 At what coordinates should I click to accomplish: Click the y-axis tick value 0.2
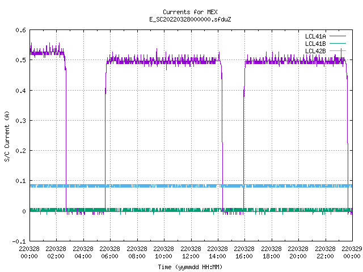click(20, 151)
